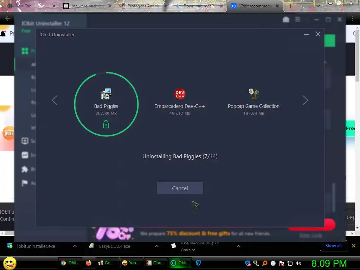Select the '207.89 MB' size under Bad Piggies
360x270 pixels.
106,114
